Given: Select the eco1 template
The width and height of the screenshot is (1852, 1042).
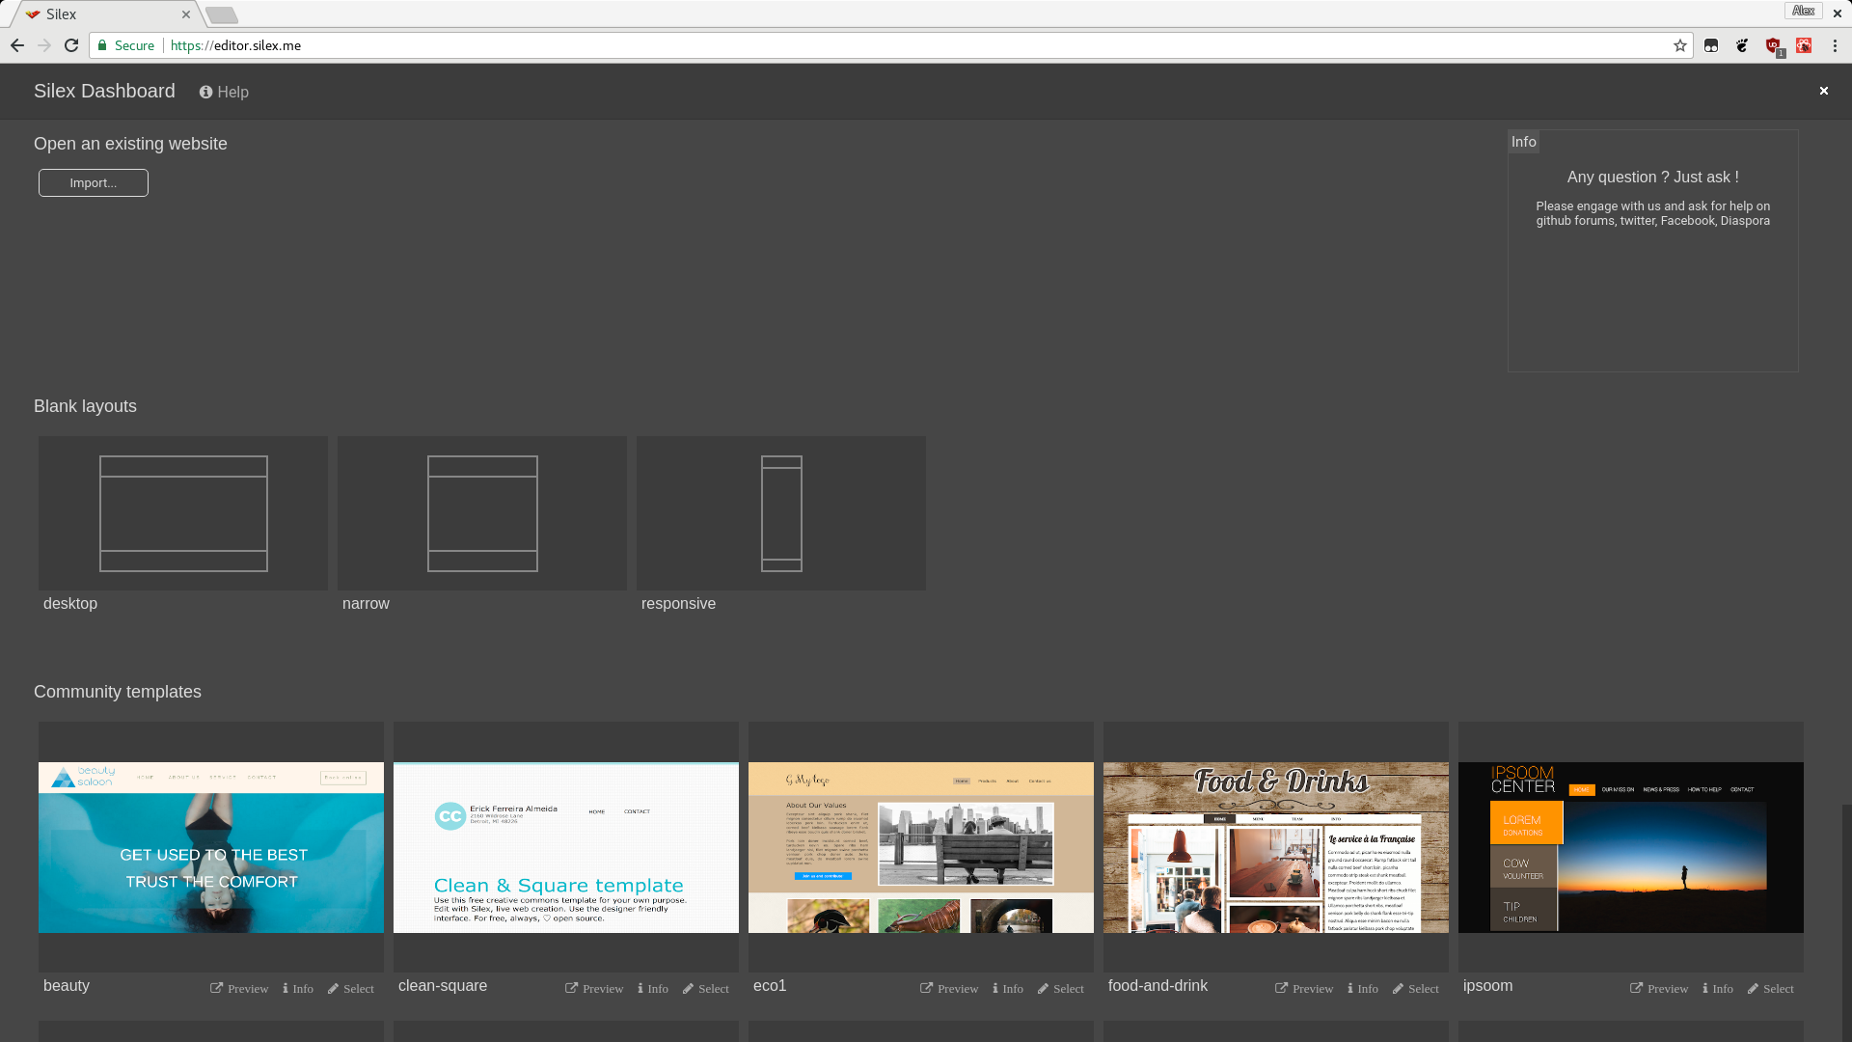Looking at the screenshot, I should [x=1061, y=989].
